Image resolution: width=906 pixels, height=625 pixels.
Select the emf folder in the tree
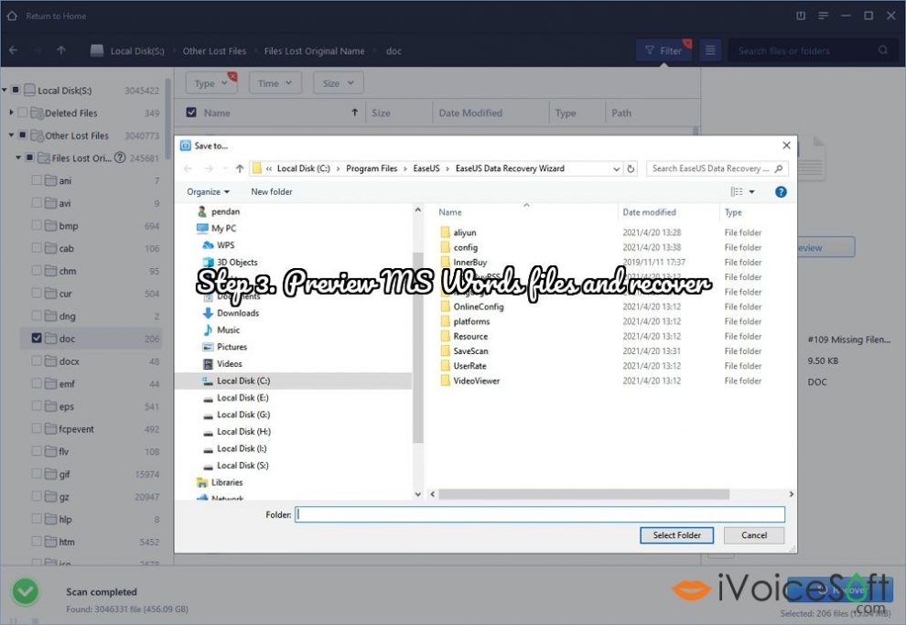pyautogui.click(x=67, y=383)
